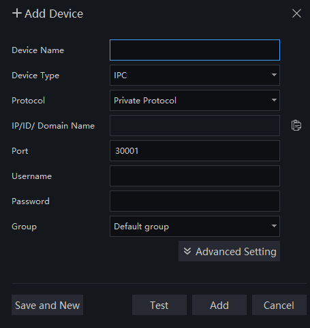This screenshot has width=310, height=328.
Task: Open the Protocol dropdown showing Private Protocol
Action: 195,101
